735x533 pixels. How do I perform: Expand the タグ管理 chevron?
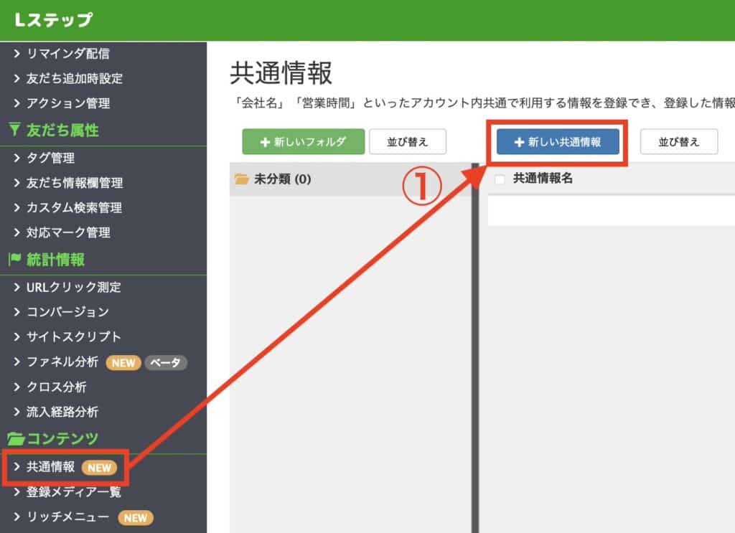[17, 158]
